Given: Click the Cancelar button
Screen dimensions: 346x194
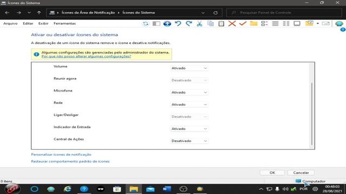Looking at the screenshot, I should (x=301, y=172).
